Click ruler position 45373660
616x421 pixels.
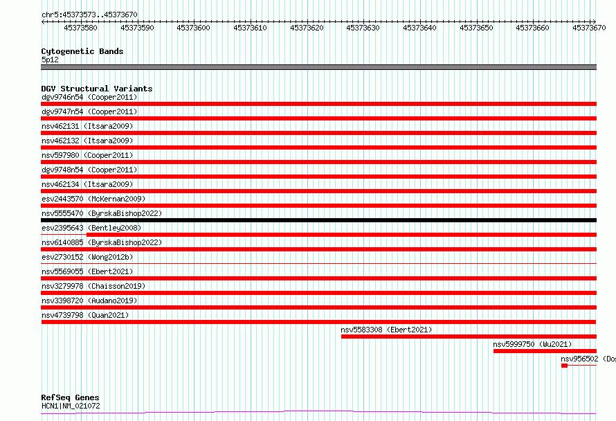532,28
